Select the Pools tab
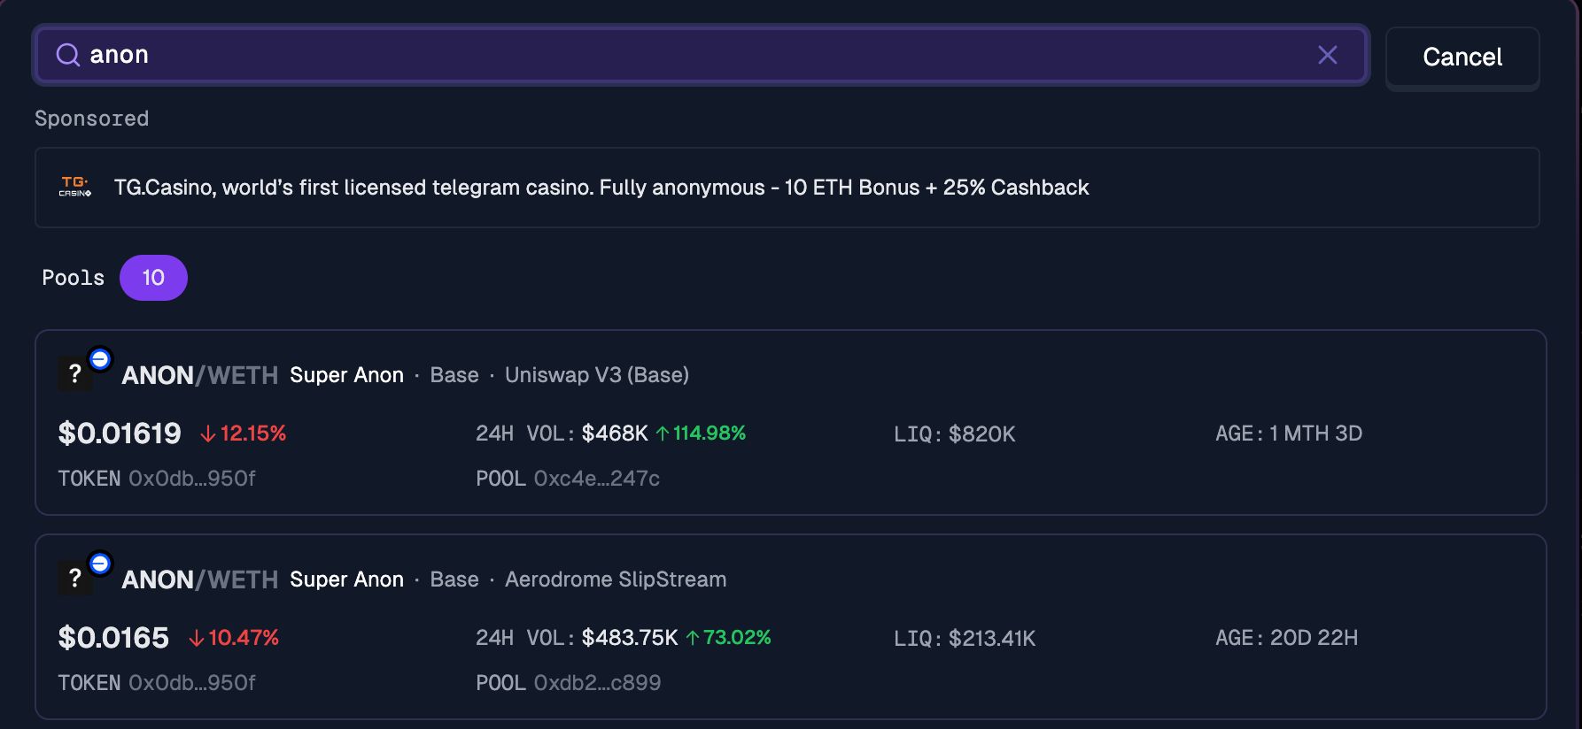This screenshot has width=1582, height=729. (73, 278)
